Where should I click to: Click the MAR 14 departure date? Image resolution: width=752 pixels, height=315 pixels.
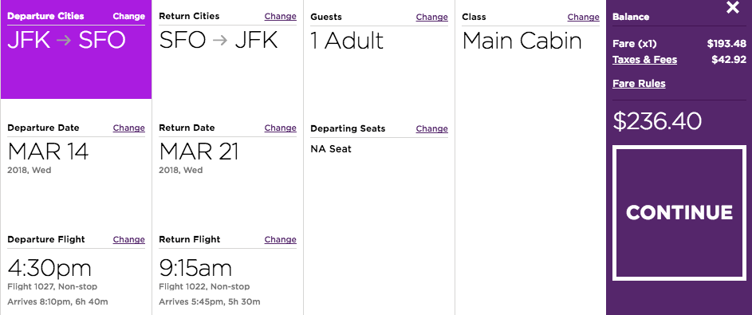pos(48,152)
